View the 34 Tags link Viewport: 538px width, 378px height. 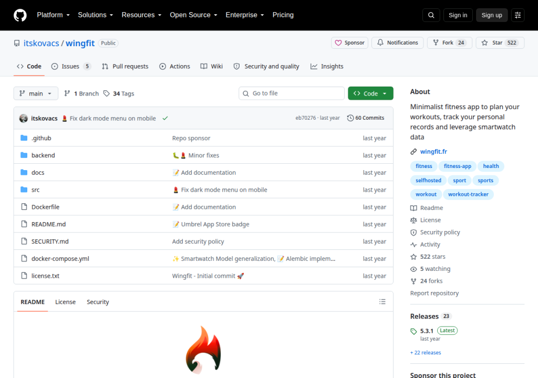(x=119, y=93)
